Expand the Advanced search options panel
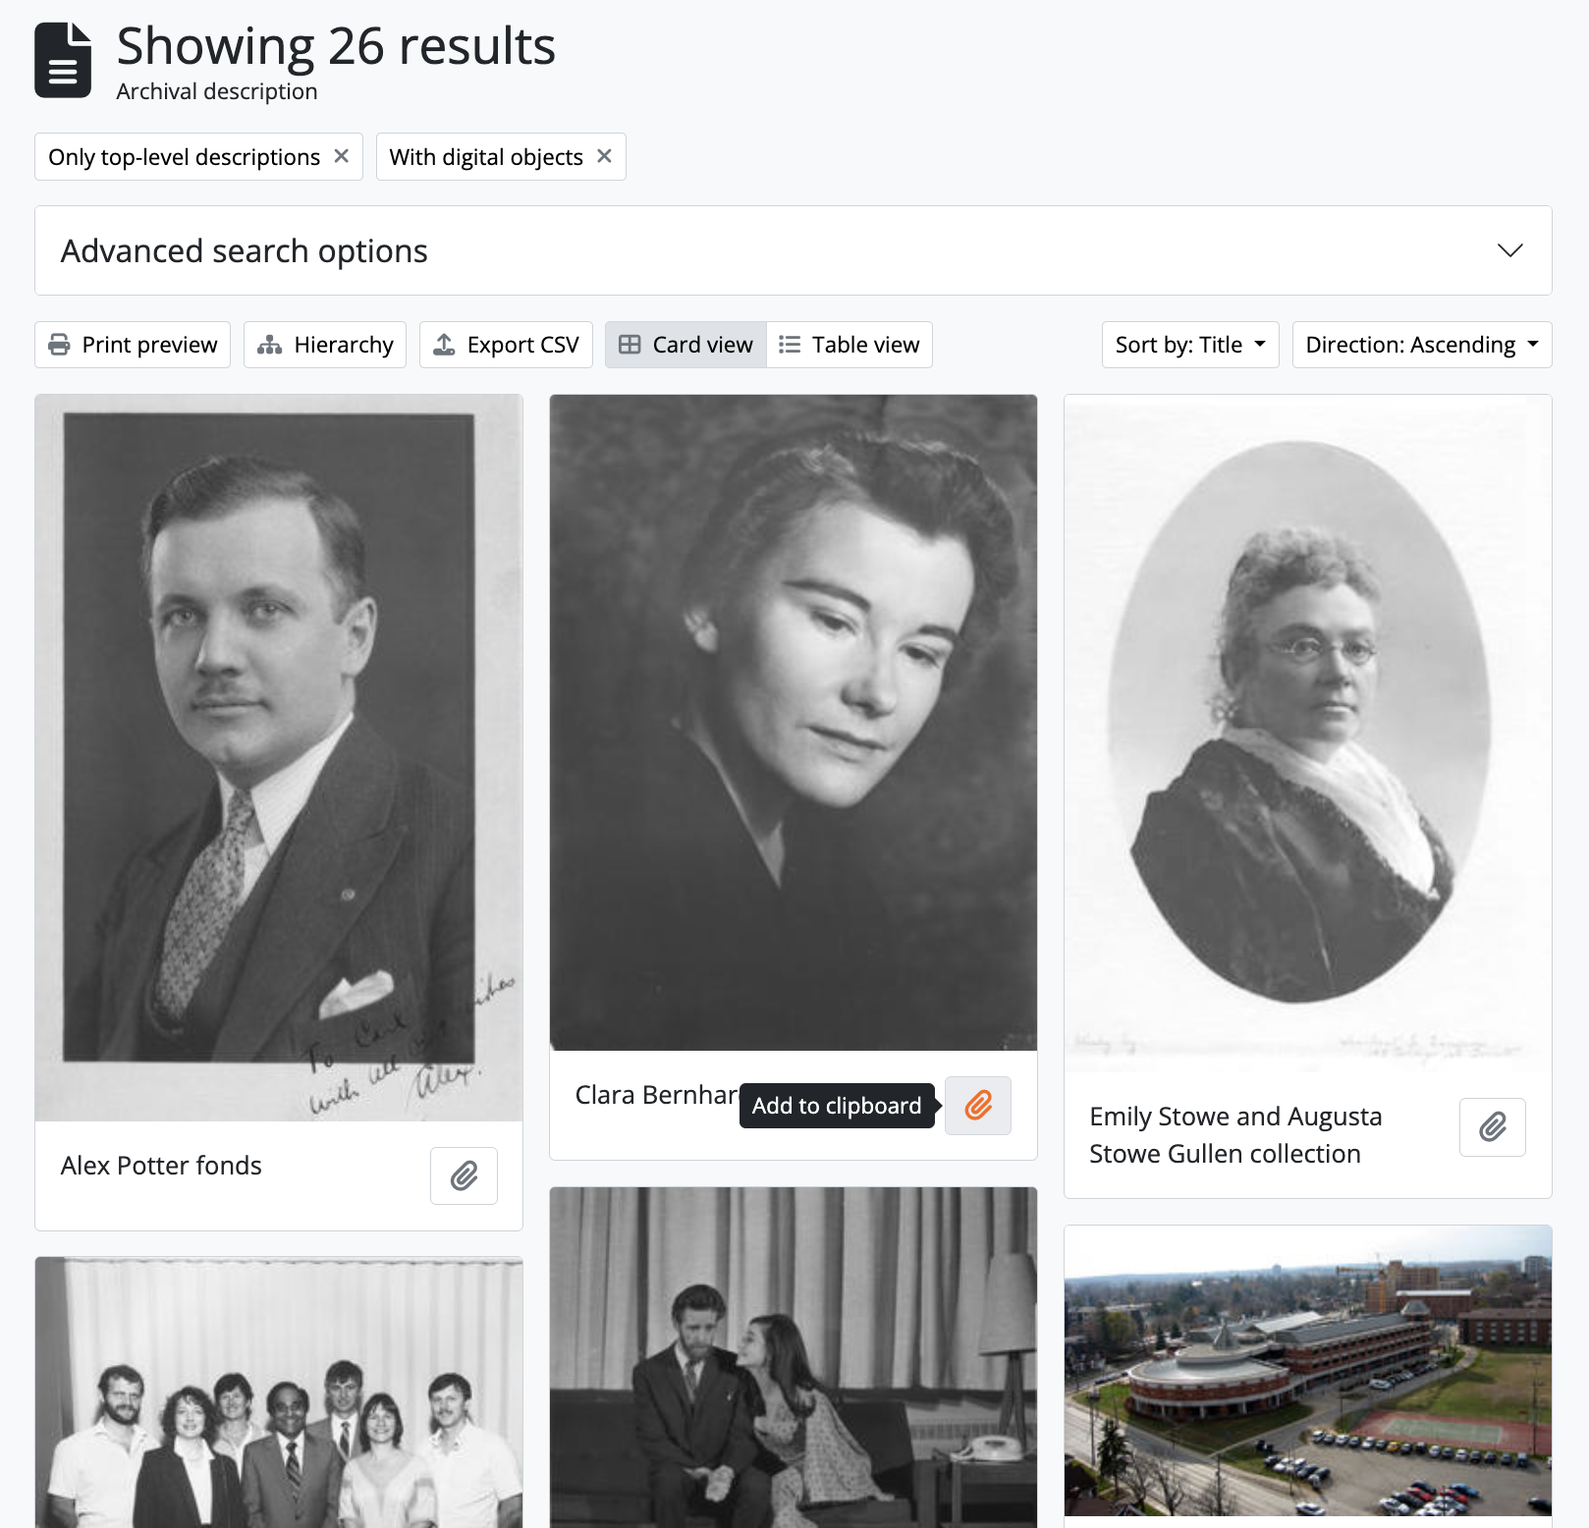This screenshot has height=1528, width=1589. click(794, 250)
